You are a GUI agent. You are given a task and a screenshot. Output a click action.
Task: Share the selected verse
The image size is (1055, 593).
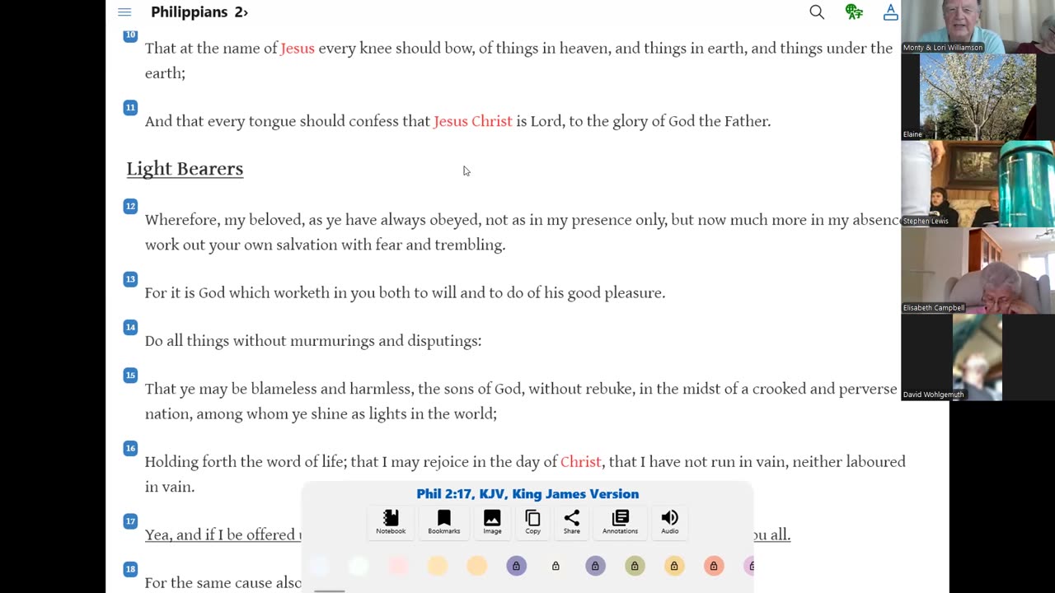pos(571,521)
